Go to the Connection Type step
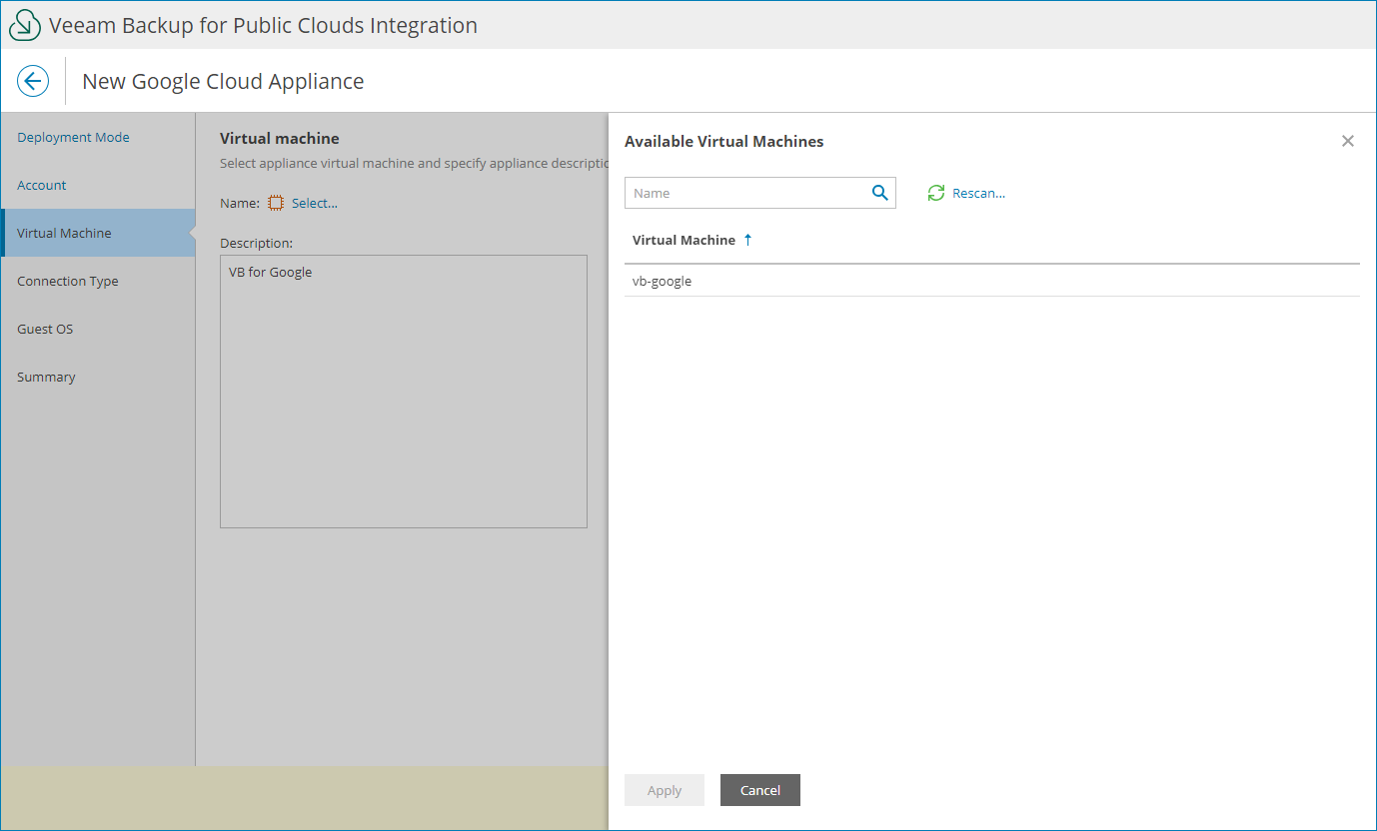Viewport: 1377px width, 831px height. tap(67, 281)
